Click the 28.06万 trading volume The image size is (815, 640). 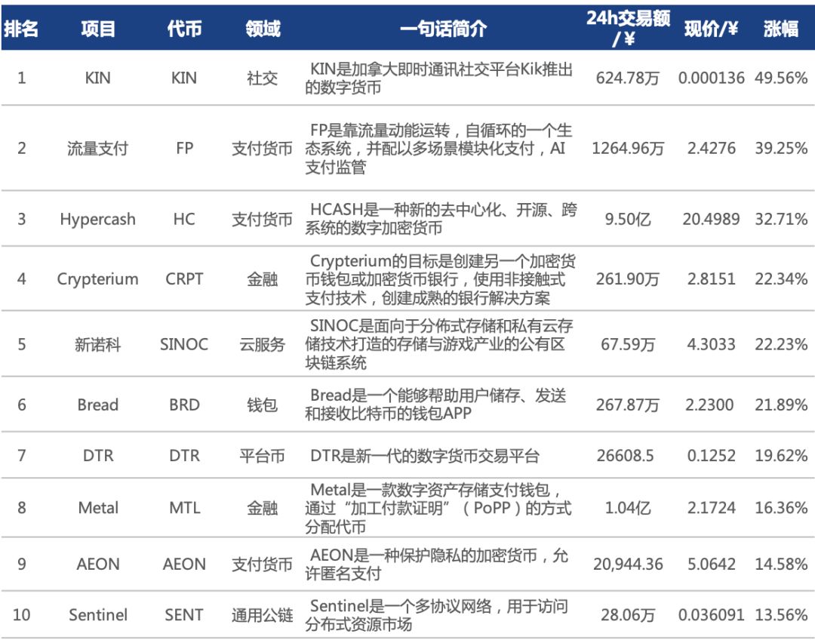[627, 615]
